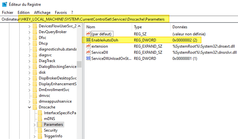
Task: Click the DisplayEnhancementService folder icon
Action: (35, 84)
